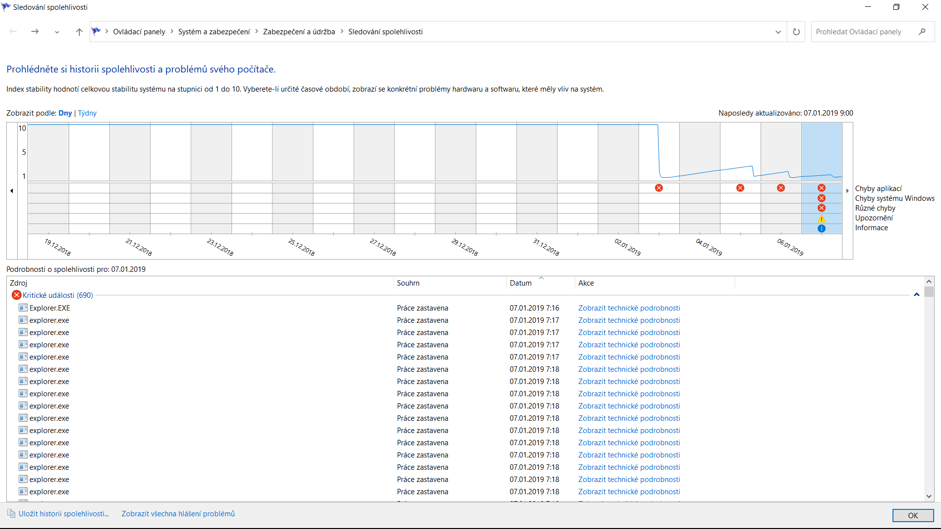Viewport: 941px width, 529px height.
Task: Sort list by Datum column header
Action: click(x=520, y=283)
